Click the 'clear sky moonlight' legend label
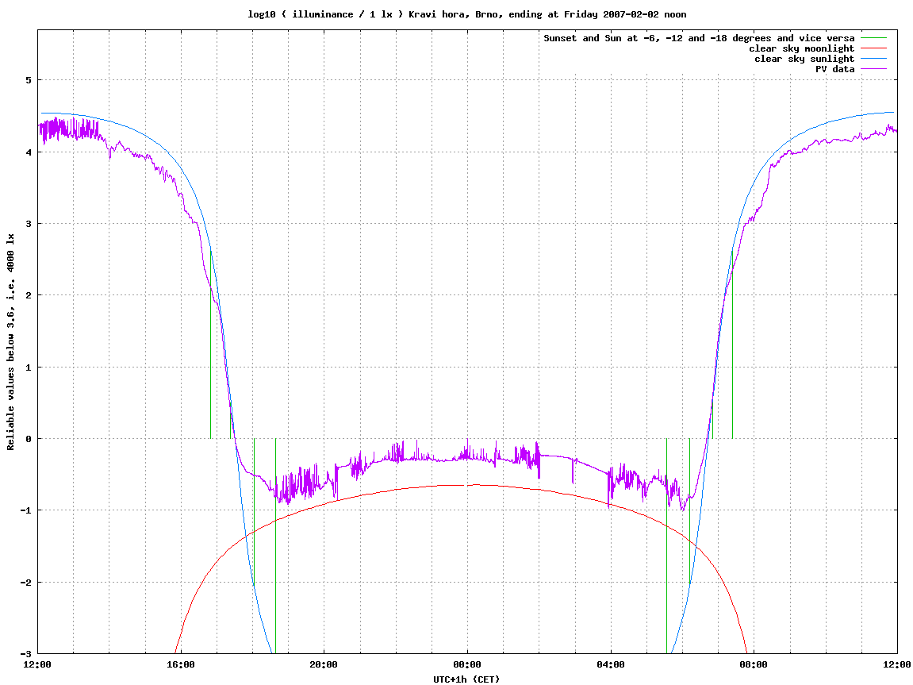 click(x=801, y=48)
